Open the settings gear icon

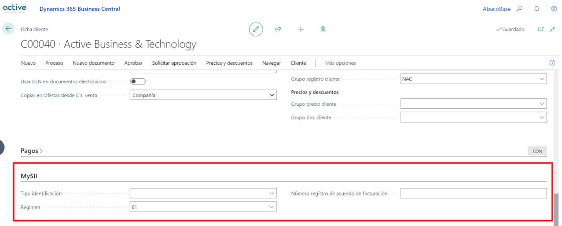click(554, 9)
